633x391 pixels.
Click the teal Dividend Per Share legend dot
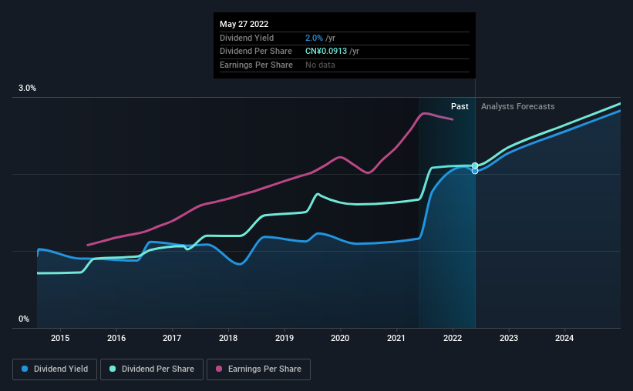tap(113, 369)
